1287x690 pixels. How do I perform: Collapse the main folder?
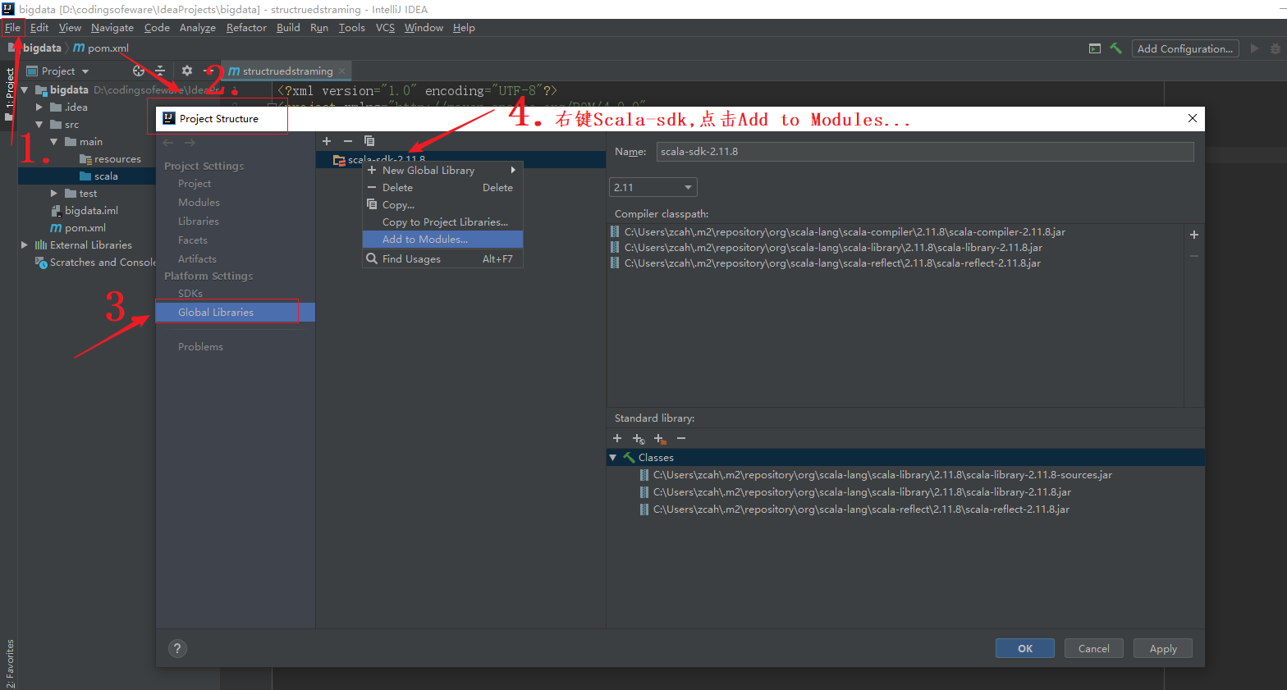[54, 142]
